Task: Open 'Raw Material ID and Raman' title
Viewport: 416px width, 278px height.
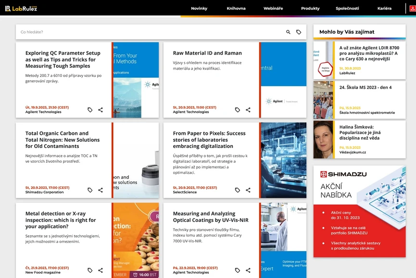Action: pos(207,53)
